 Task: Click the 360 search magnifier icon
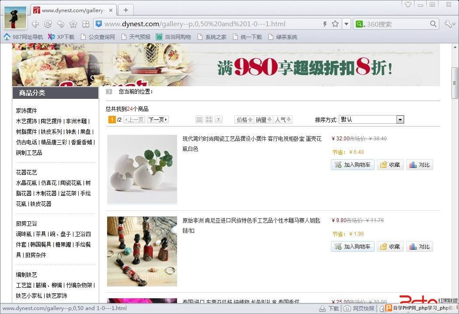pyautogui.click(x=433, y=24)
